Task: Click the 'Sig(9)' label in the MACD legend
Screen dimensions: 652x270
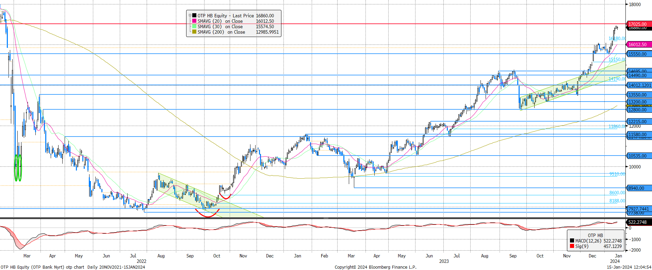Action: (x=582, y=246)
